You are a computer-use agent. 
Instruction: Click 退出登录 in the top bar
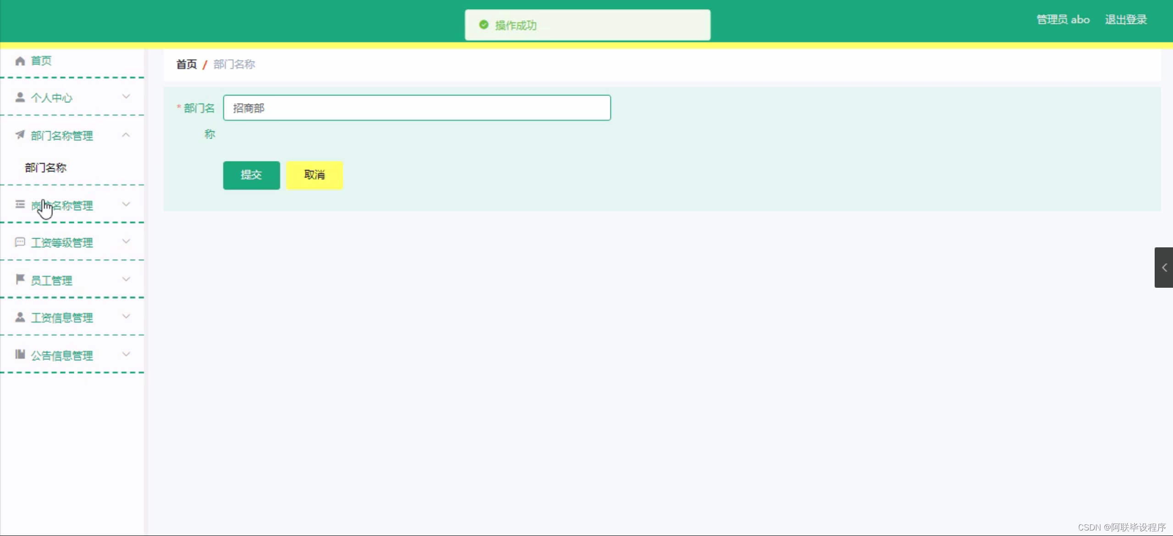pyautogui.click(x=1125, y=19)
